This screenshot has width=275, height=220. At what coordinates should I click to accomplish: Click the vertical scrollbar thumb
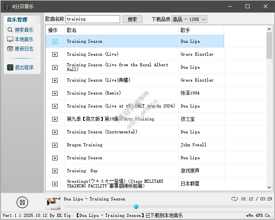pos(270,45)
